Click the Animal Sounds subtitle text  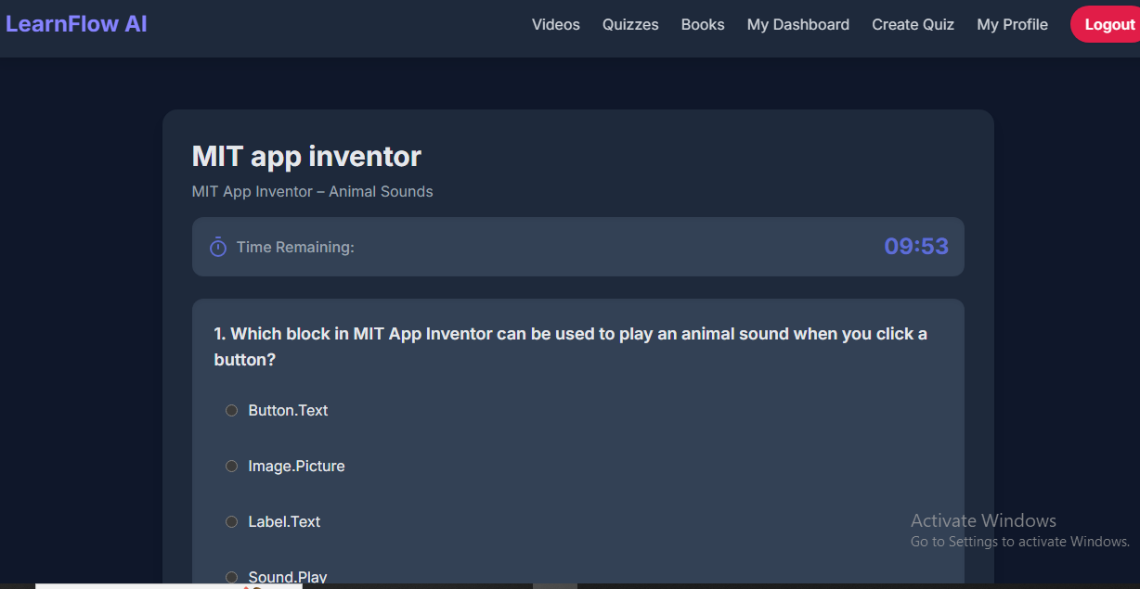(312, 192)
